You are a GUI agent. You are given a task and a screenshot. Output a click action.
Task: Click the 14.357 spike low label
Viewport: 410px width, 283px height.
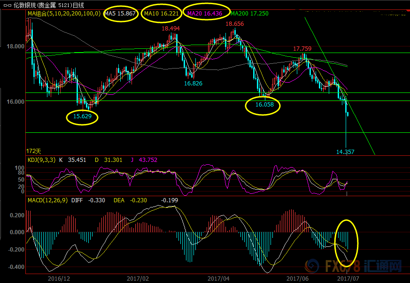pyautogui.click(x=345, y=152)
